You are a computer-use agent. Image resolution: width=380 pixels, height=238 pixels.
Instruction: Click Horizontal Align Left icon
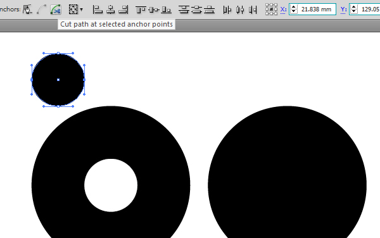pyautogui.click(x=98, y=9)
